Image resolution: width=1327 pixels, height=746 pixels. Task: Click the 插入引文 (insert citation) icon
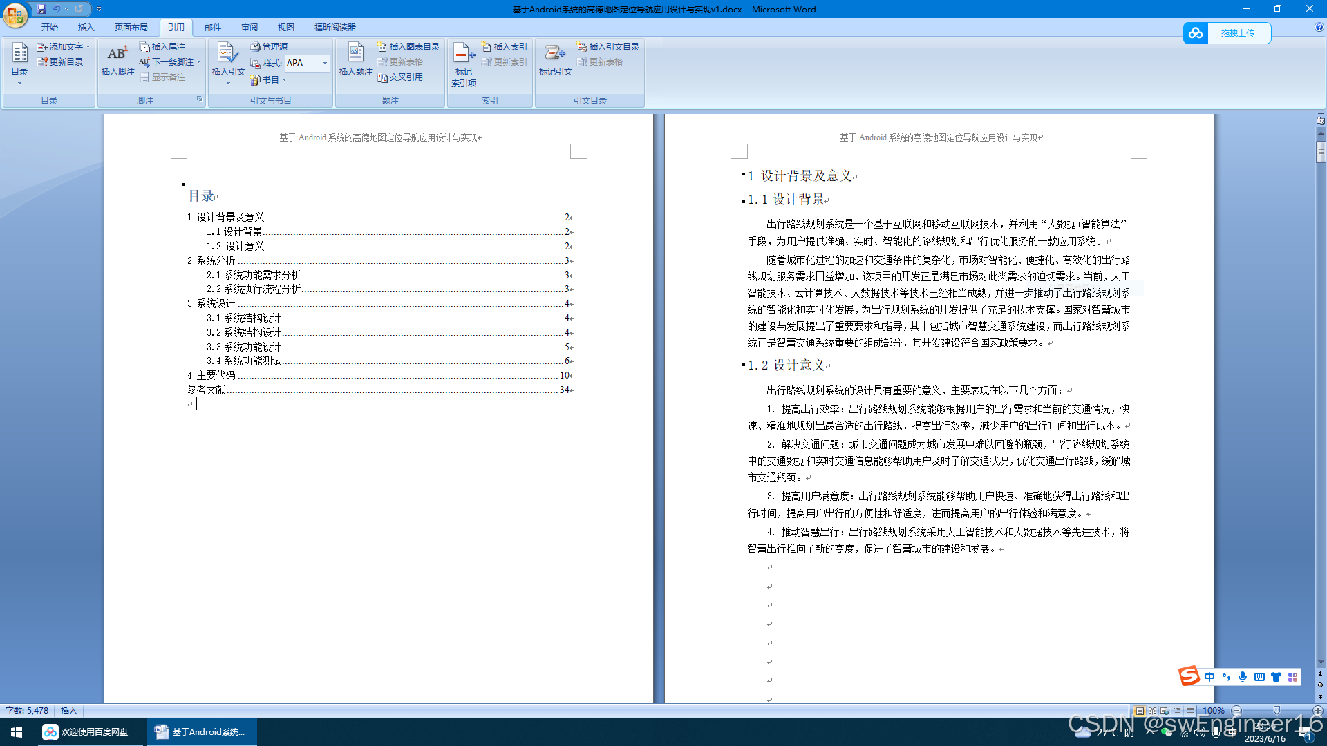click(227, 54)
